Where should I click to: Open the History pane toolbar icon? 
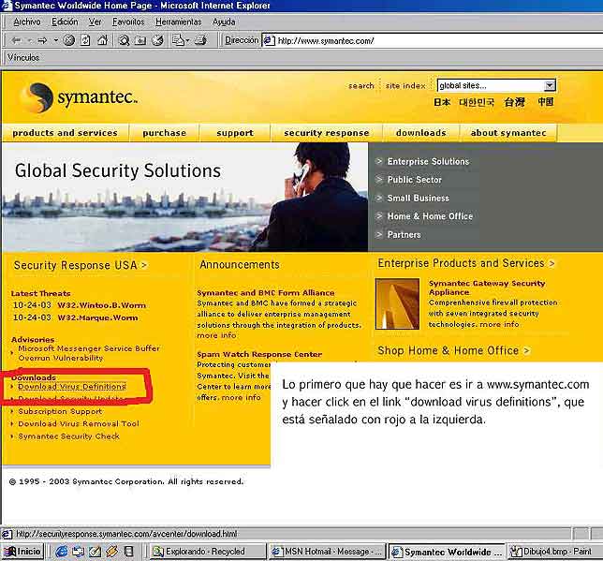[157, 40]
